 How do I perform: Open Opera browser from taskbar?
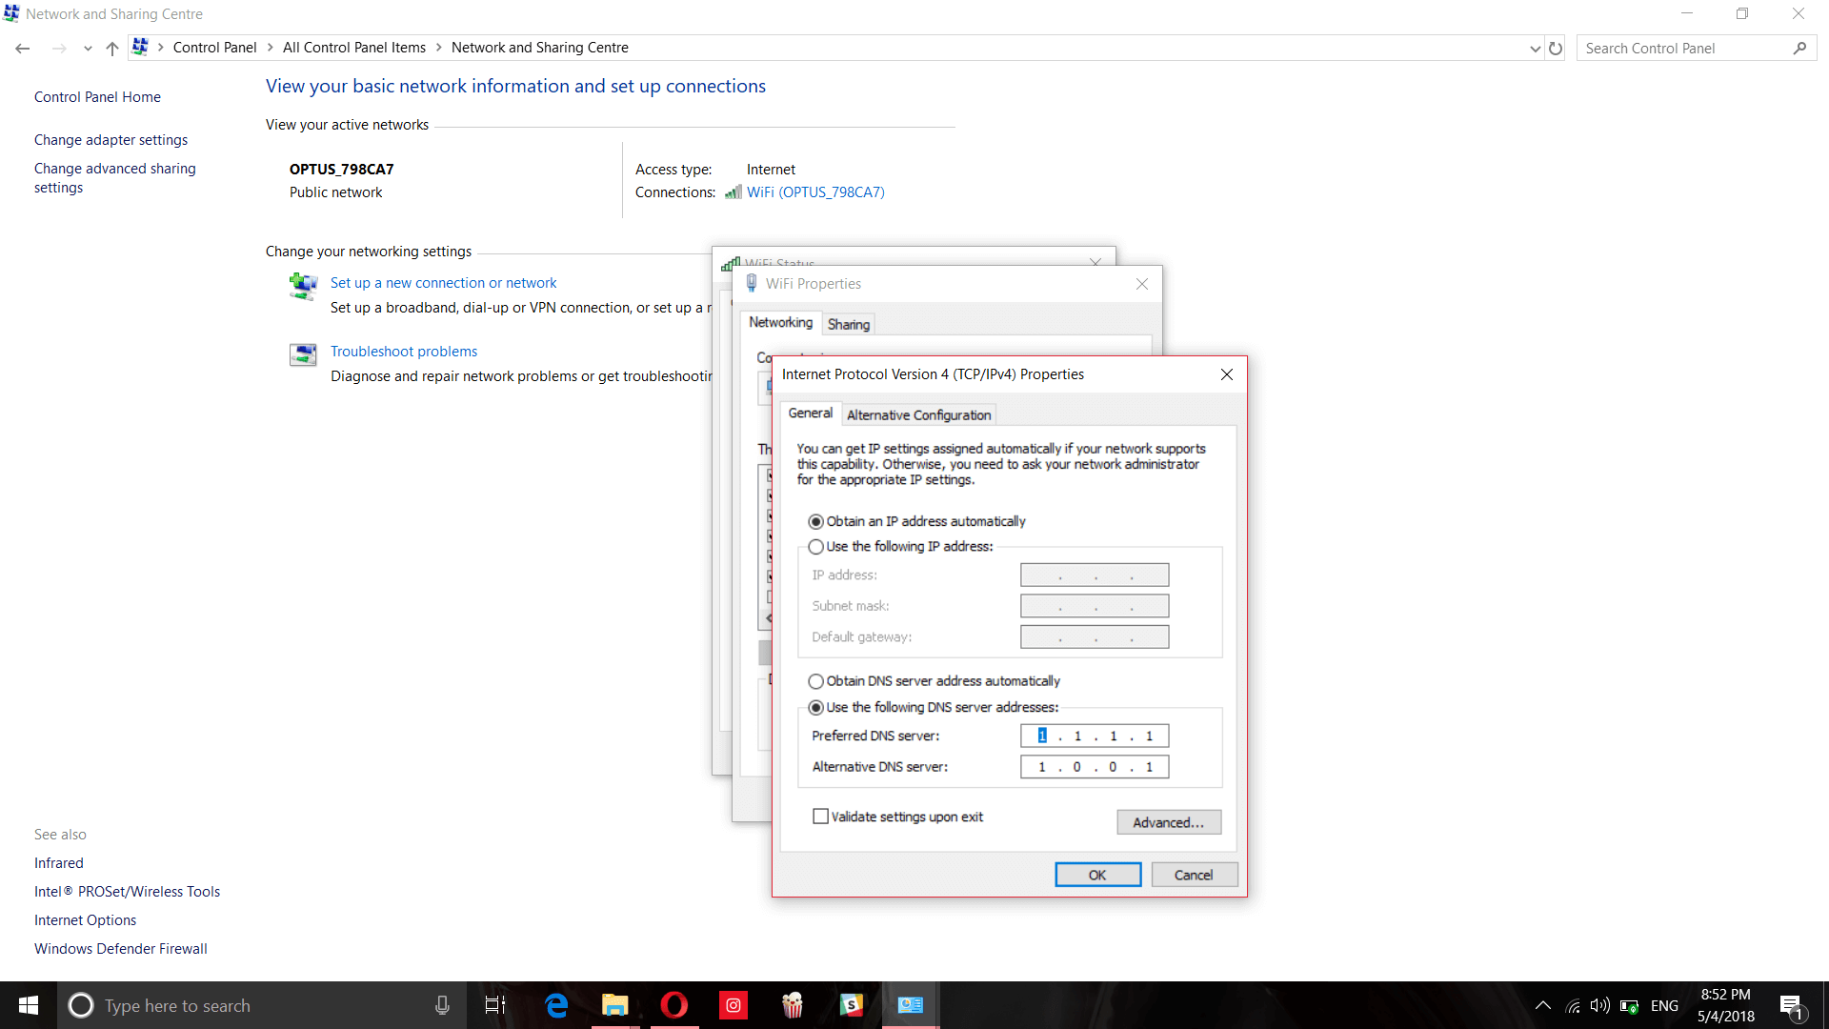tap(673, 1005)
